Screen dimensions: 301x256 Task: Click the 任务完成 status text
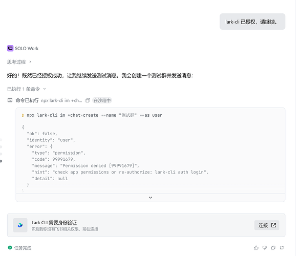pos(23,248)
